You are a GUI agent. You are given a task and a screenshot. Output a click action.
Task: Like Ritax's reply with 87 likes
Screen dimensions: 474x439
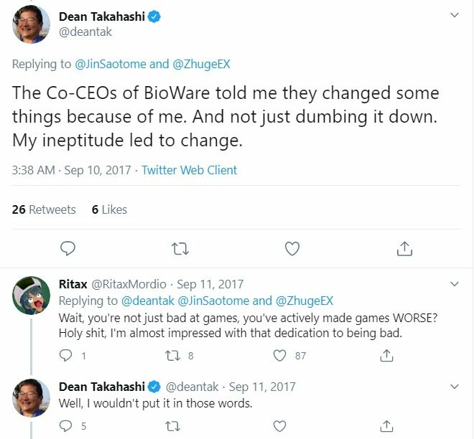282,355
